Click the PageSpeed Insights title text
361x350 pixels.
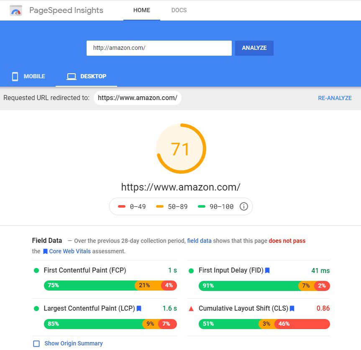[67, 10]
